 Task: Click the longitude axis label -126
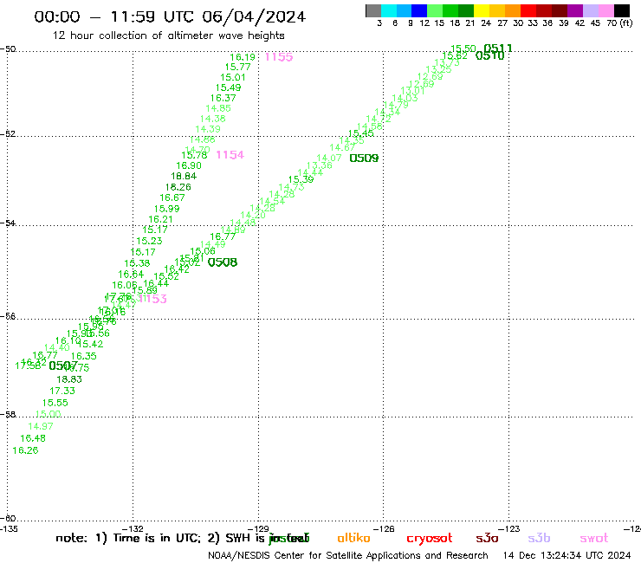click(x=384, y=528)
